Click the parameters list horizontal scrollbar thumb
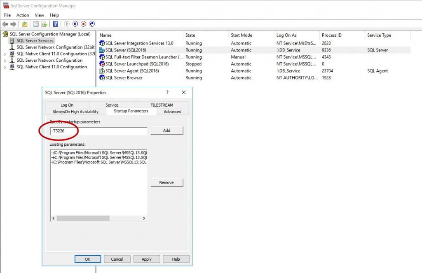 83,218
